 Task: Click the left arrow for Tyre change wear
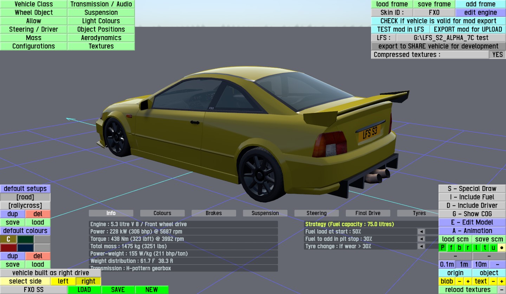point(421,246)
